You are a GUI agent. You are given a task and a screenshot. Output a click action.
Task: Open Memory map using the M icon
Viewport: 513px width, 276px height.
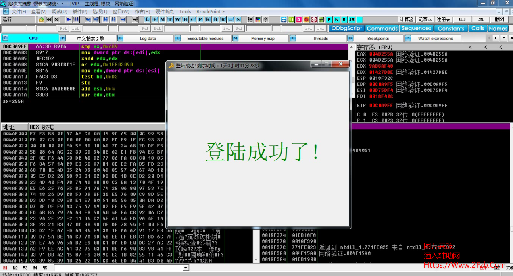click(162, 19)
